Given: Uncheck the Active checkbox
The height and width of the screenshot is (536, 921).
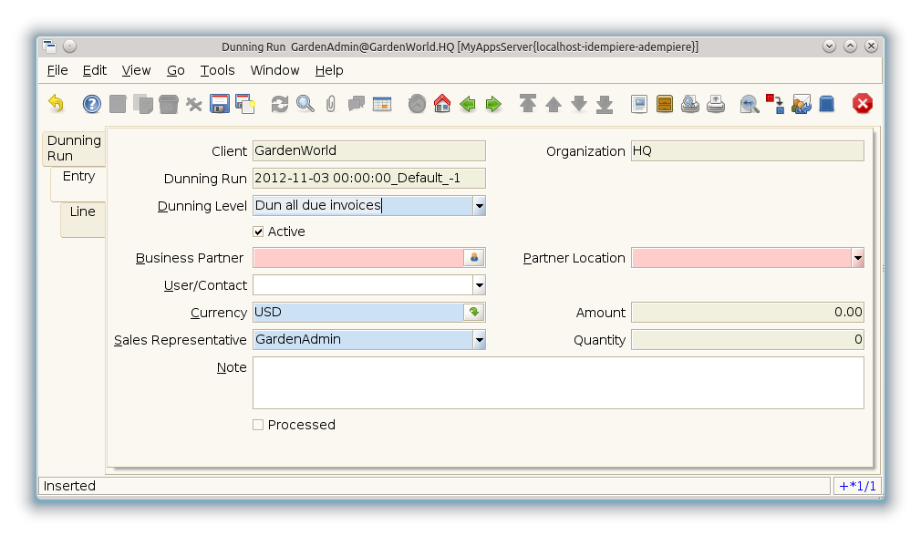Looking at the screenshot, I should 259,232.
